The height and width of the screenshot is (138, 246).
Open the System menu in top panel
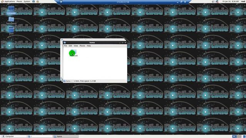point(27,2)
